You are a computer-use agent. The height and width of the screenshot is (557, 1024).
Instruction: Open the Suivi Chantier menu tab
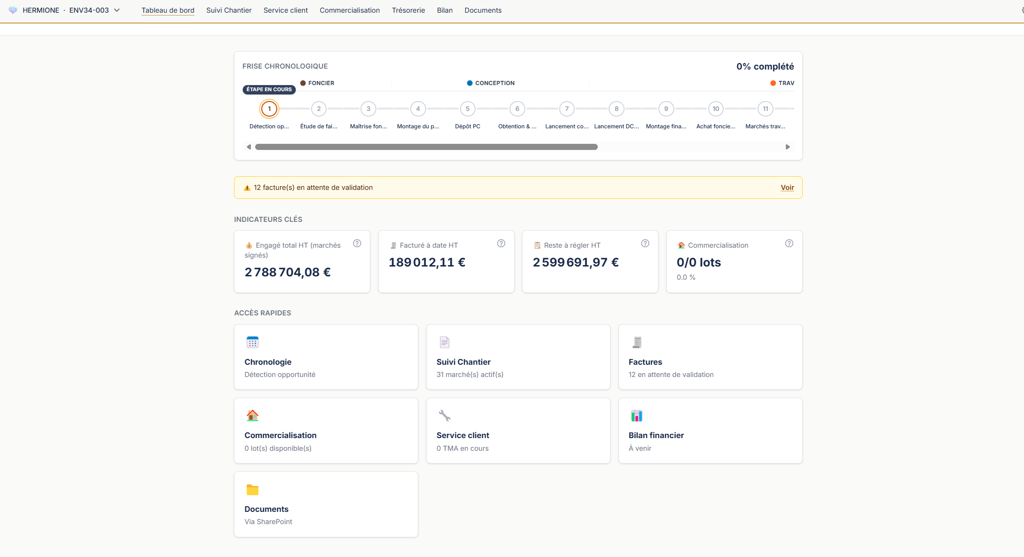(229, 10)
